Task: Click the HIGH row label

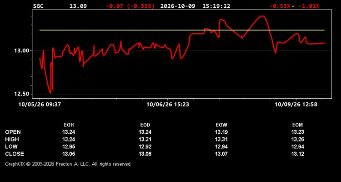Action: point(12,139)
